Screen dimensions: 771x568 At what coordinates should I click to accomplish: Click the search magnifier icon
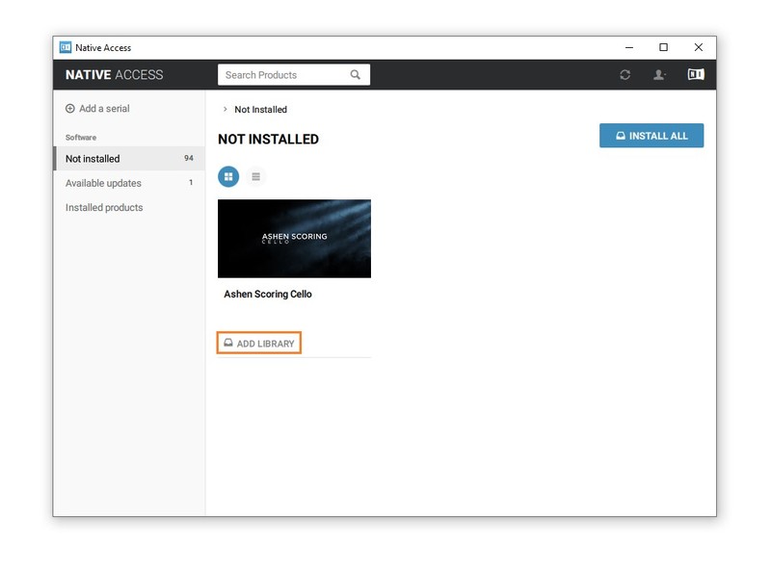point(355,75)
